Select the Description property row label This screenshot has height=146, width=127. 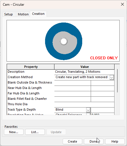16,72
